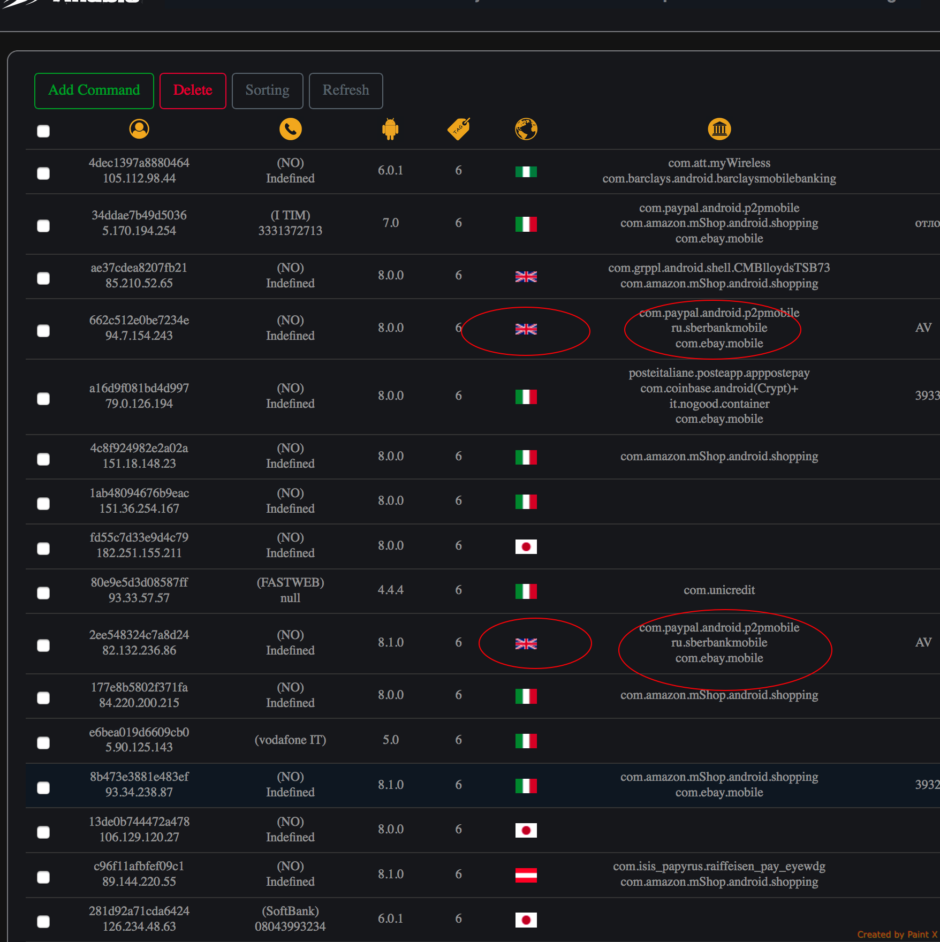Open the Sorting options button
Image resolution: width=940 pixels, height=942 pixels.
[268, 90]
